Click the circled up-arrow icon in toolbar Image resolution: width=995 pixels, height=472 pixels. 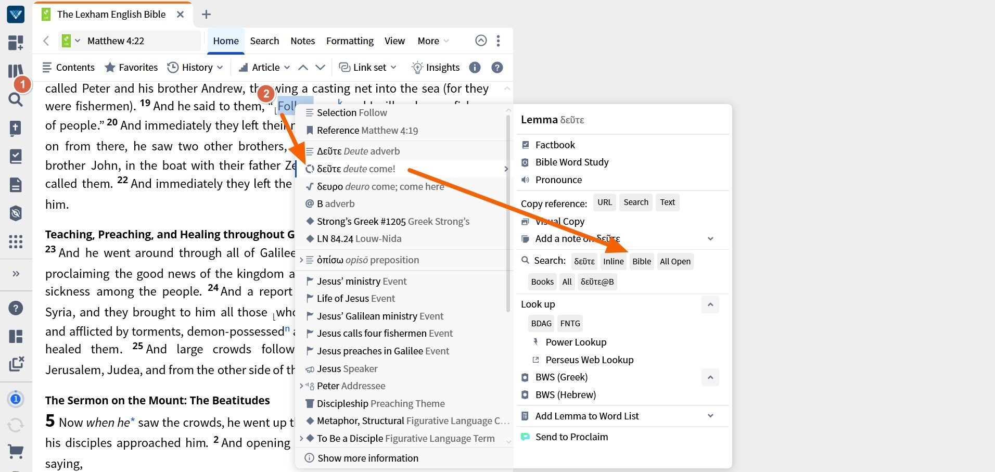click(x=481, y=41)
